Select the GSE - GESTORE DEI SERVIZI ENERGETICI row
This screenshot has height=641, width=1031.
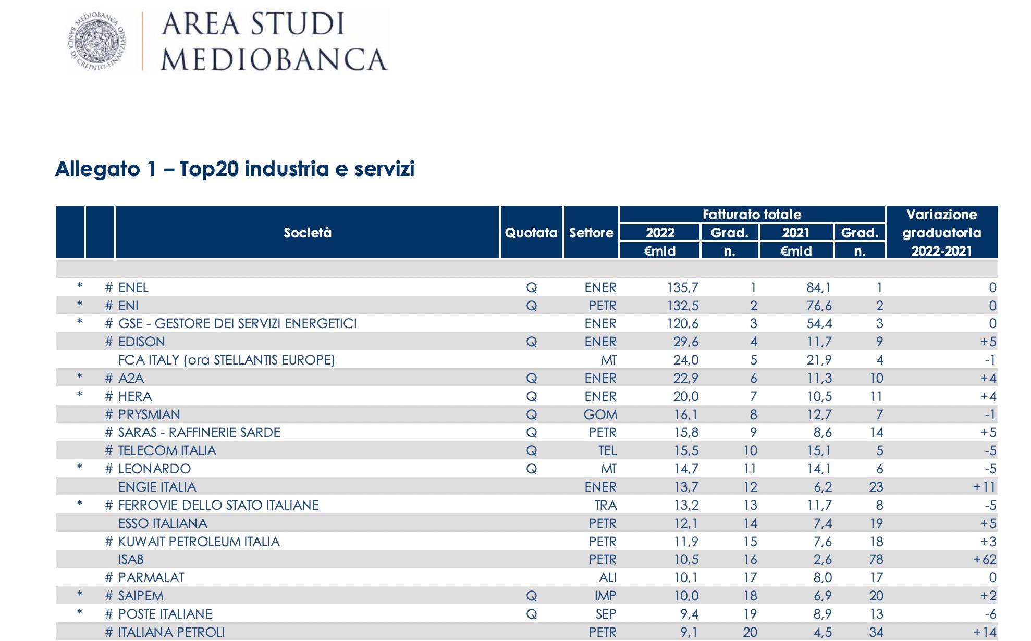click(x=237, y=324)
